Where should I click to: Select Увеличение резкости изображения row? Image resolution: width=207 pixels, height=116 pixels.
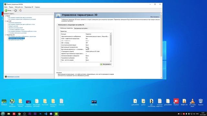(85, 36)
